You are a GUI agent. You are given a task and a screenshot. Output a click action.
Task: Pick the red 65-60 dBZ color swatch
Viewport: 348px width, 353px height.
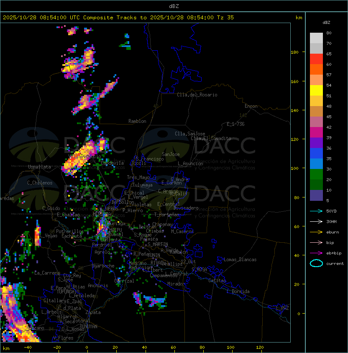click(x=316, y=59)
